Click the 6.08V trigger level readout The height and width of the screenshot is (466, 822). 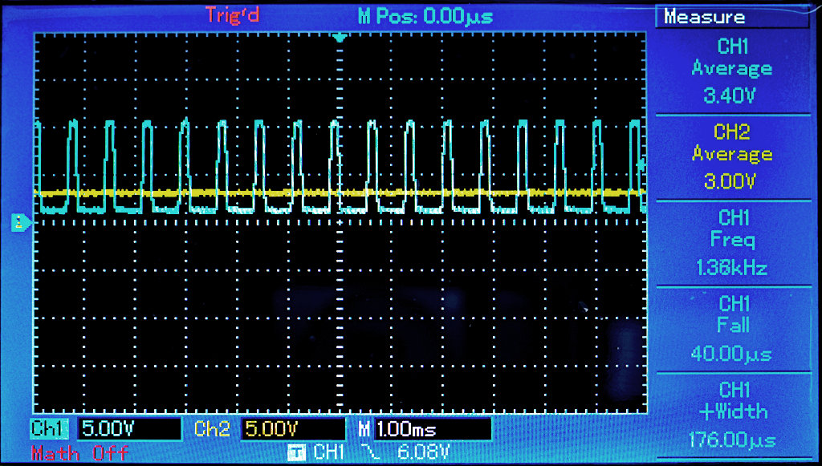coord(424,452)
